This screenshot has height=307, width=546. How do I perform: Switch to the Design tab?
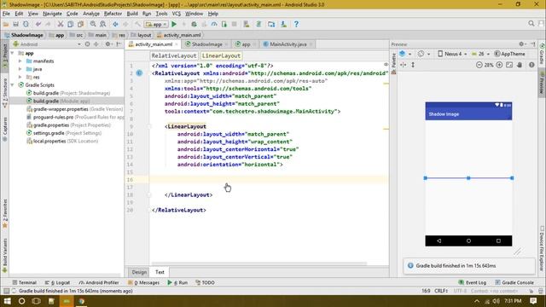pyautogui.click(x=139, y=272)
